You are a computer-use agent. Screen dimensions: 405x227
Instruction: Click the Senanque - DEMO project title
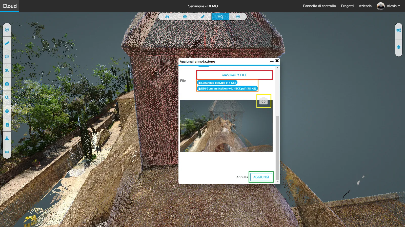click(203, 6)
